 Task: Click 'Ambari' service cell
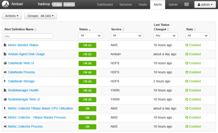(x=115, y=54)
